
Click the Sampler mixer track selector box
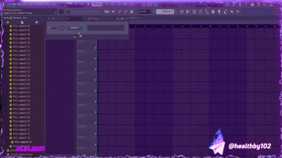coord(61,28)
